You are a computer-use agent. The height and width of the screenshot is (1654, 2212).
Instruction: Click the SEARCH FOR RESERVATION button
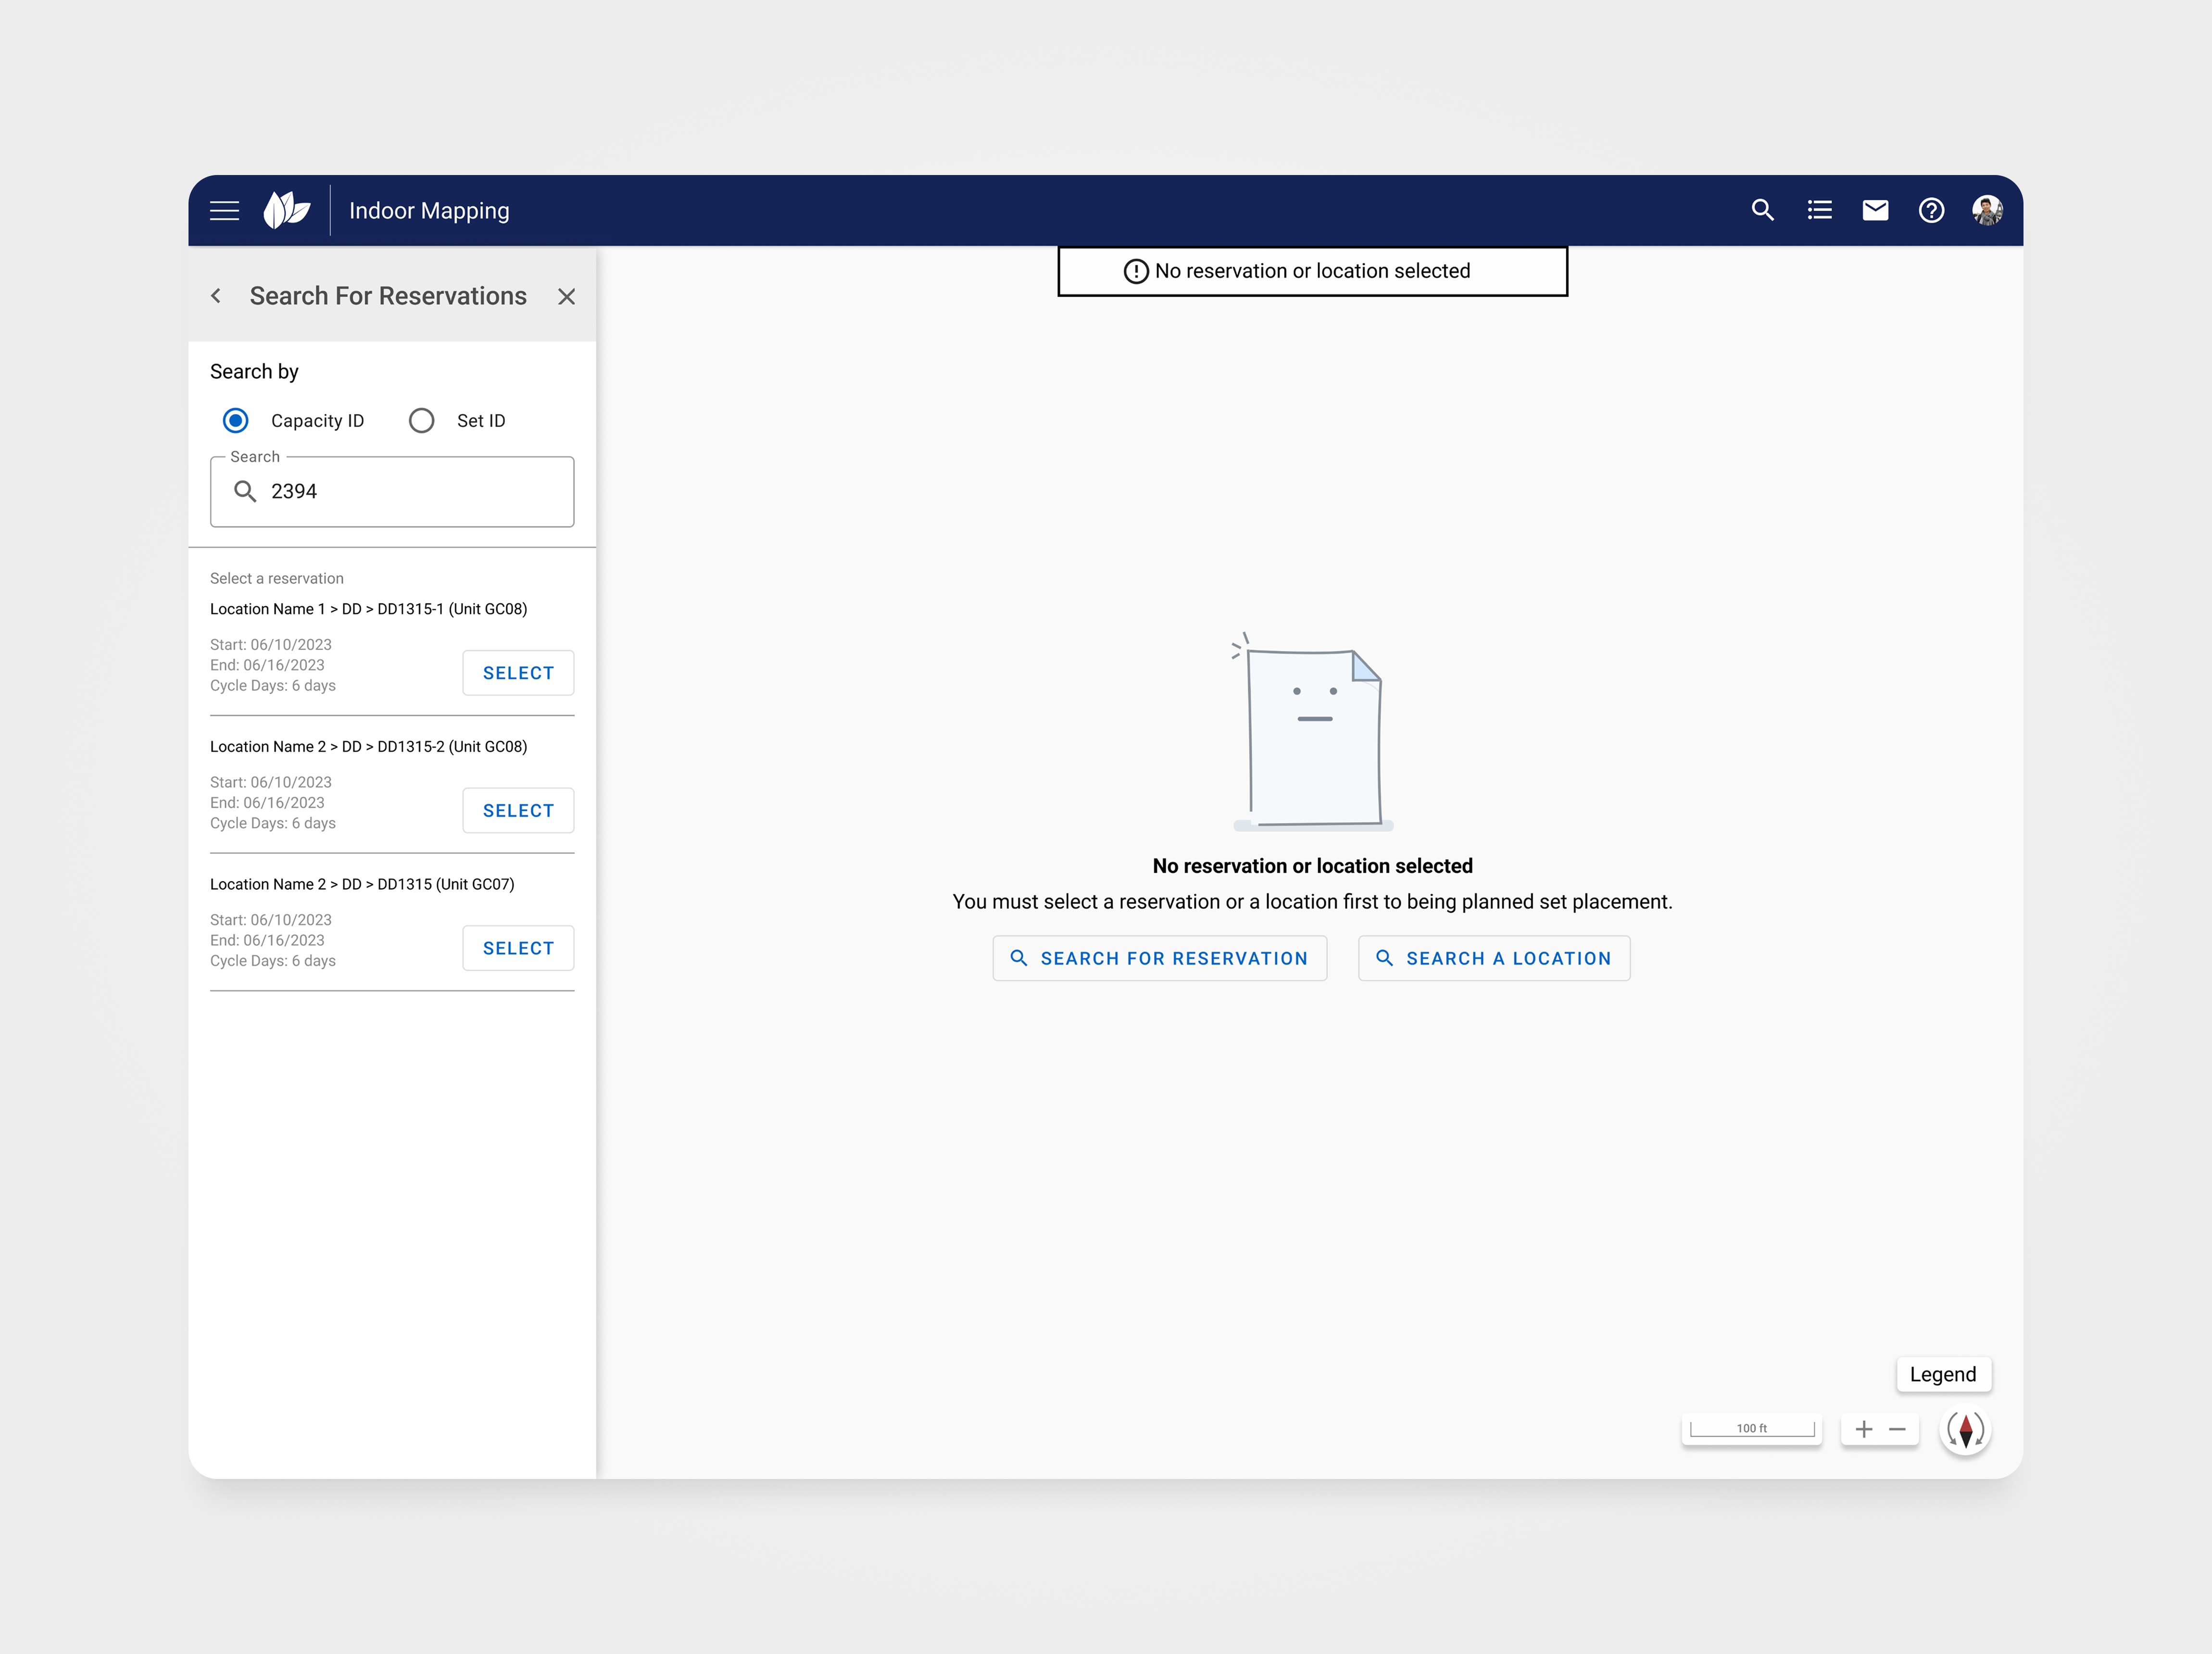click(1159, 958)
